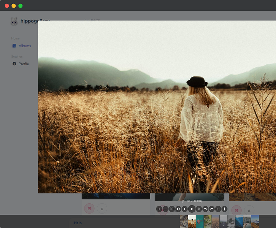Screen dimensions: 276x228
Task: Start slideshow with the play button
Action: [x=192, y=209]
